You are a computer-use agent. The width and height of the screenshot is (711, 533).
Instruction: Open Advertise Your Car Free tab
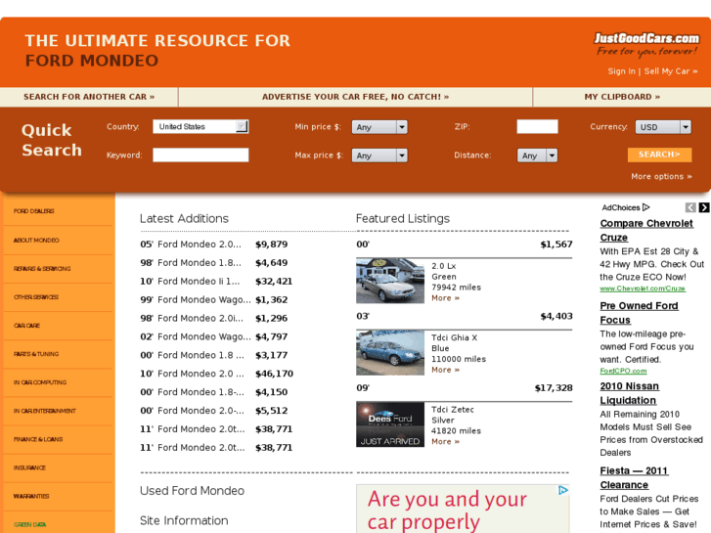click(x=356, y=97)
